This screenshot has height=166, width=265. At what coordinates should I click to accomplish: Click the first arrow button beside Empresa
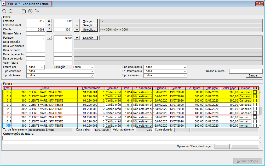(x=49, y=21)
